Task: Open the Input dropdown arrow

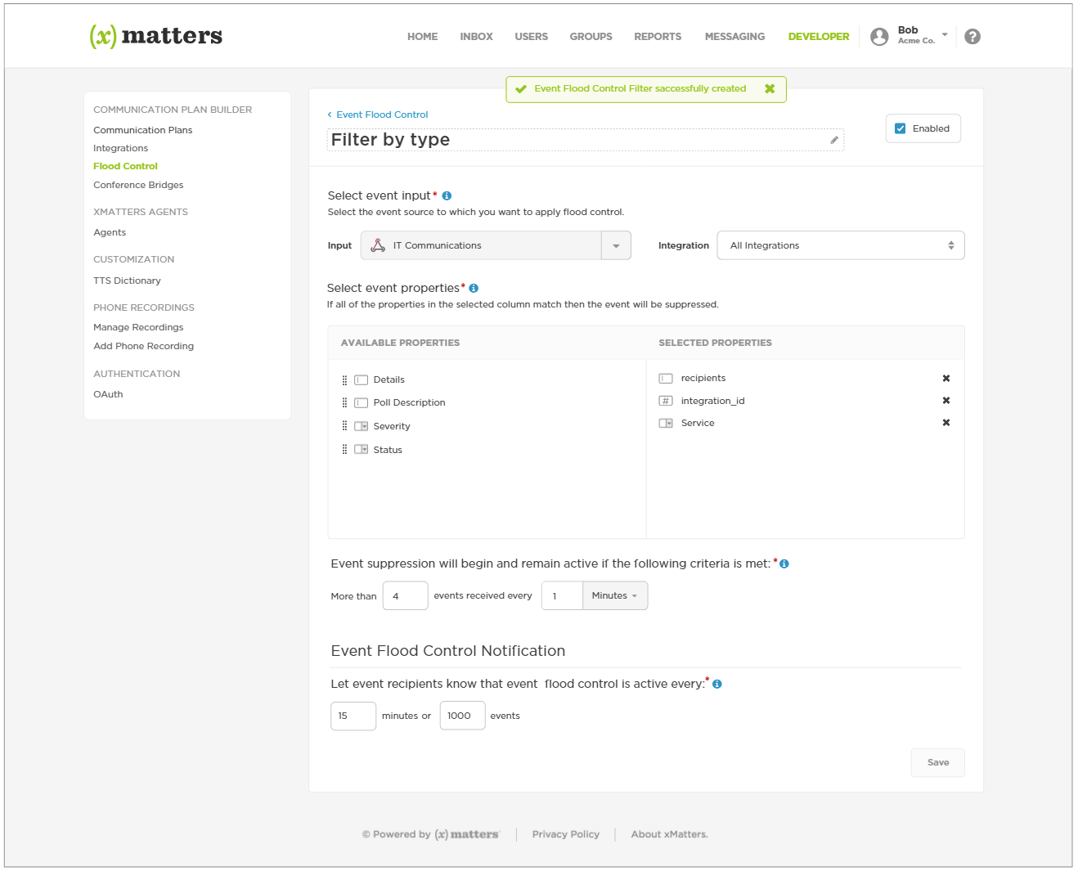Action: 616,245
